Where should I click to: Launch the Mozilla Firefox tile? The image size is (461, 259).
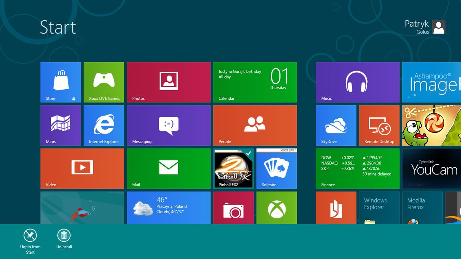[x=422, y=208]
